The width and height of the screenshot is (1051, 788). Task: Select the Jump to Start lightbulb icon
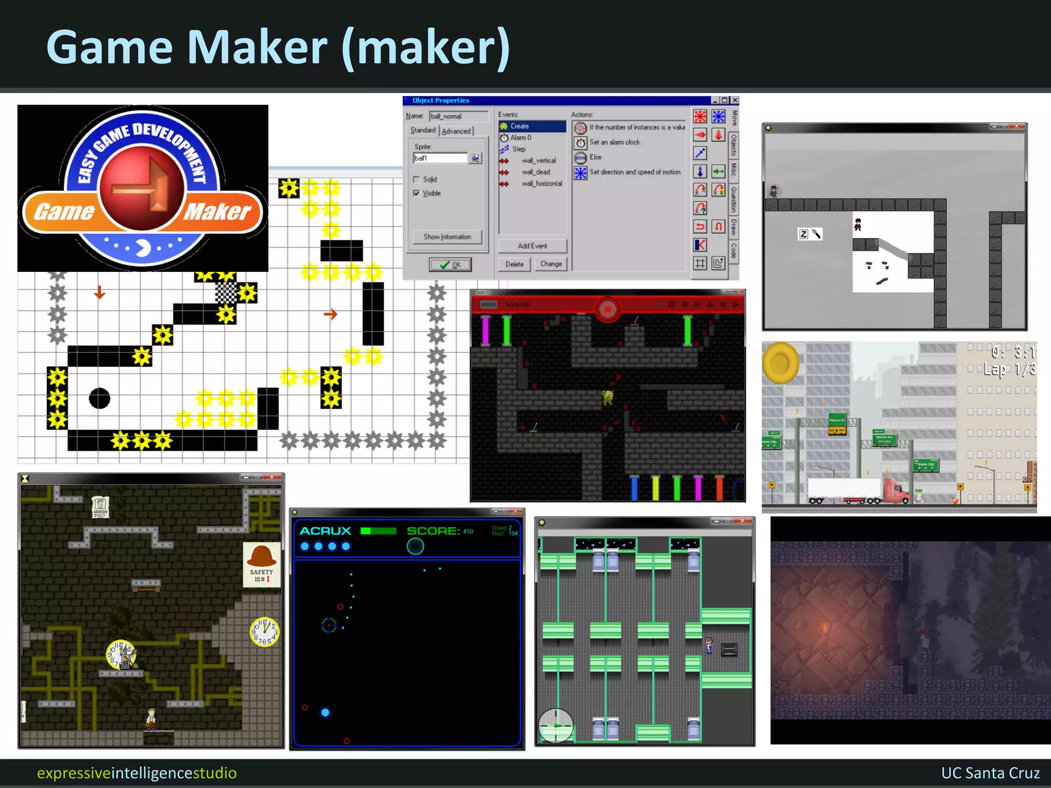(718, 190)
